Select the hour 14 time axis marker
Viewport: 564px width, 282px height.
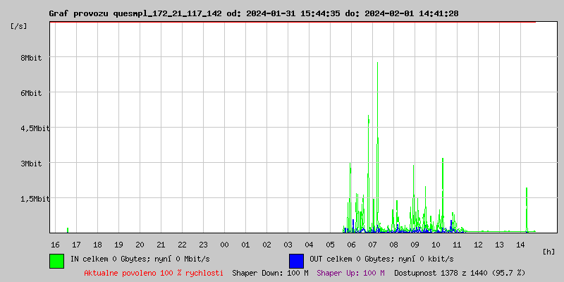[520, 244]
